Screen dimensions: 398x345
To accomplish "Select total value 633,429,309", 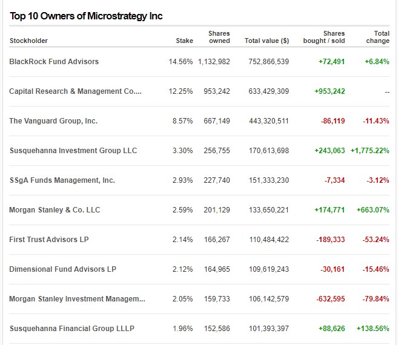I will 268,91.
